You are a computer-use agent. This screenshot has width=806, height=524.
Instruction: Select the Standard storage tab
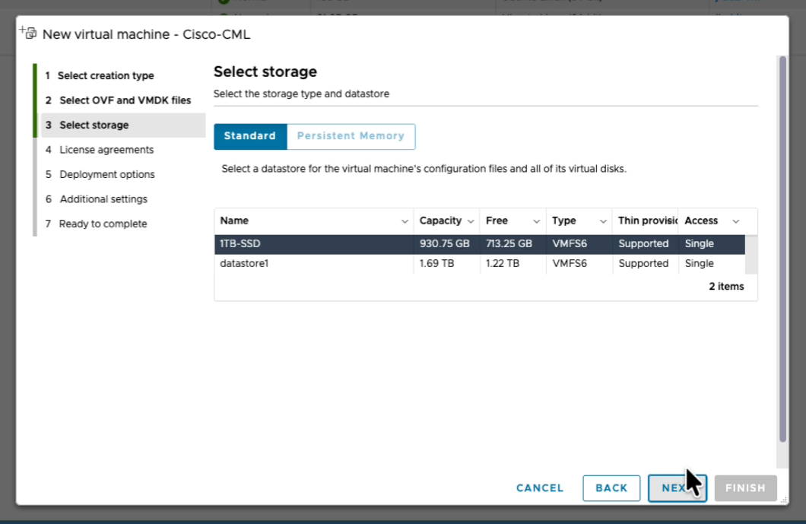coord(250,136)
